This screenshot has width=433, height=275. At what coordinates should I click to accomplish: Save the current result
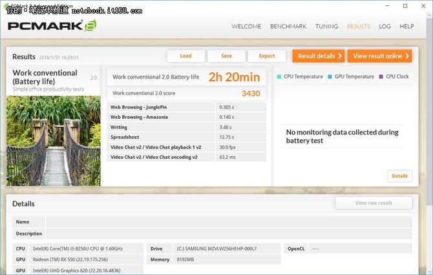pos(226,56)
